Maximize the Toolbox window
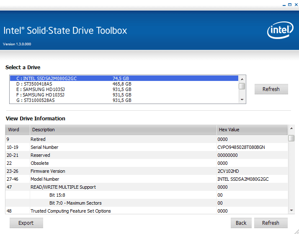The image size is (299, 234). [290, 5]
